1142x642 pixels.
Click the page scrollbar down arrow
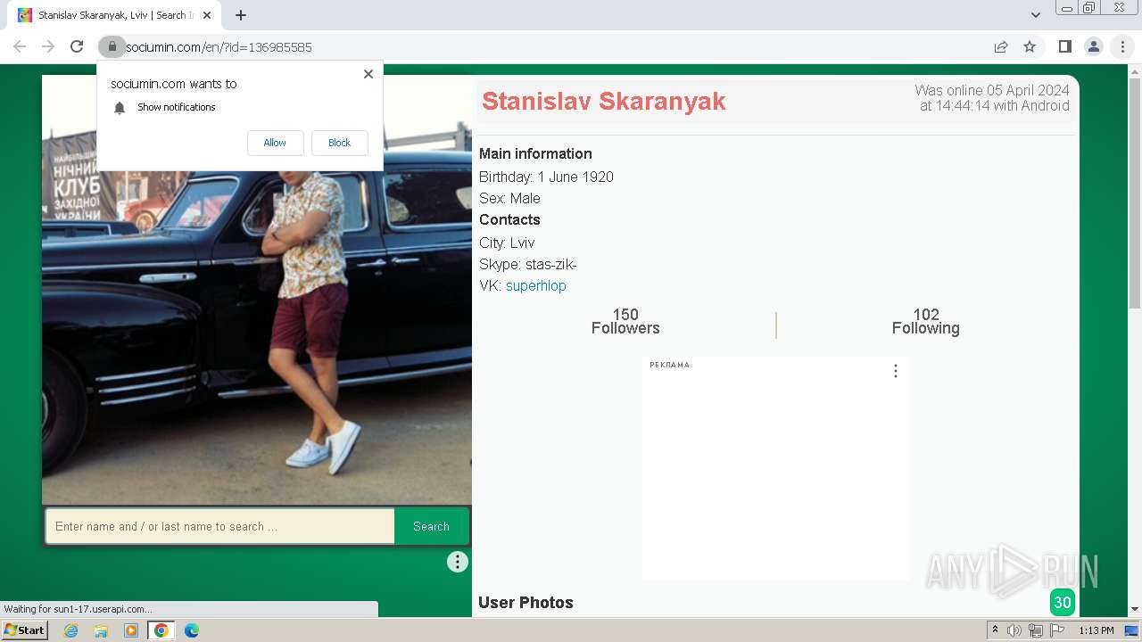[x=1135, y=610]
